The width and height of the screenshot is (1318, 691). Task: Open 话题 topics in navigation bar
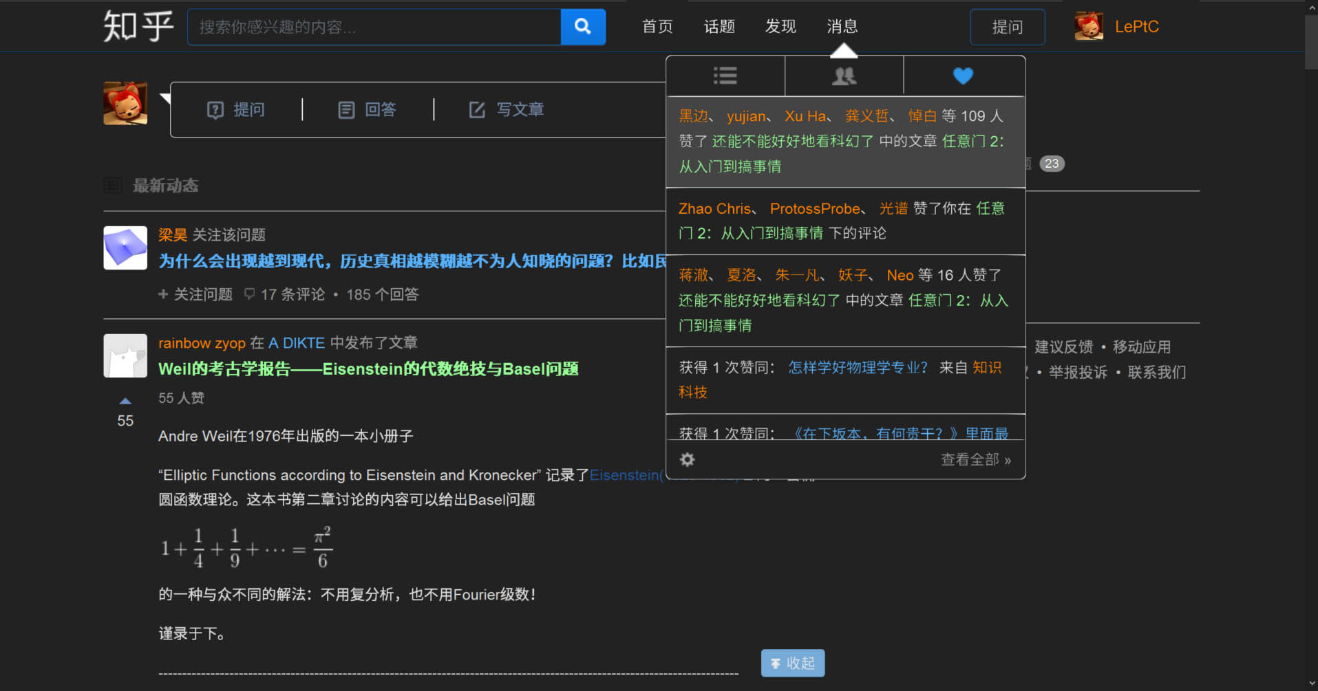[x=719, y=27]
